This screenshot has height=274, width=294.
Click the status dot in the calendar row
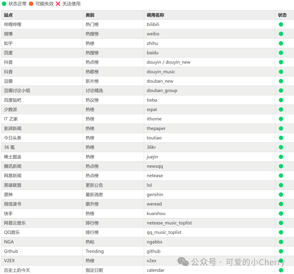coord(281,270)
